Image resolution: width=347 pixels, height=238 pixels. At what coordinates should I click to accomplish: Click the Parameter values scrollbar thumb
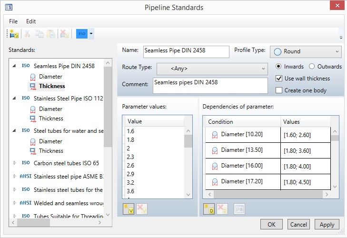[x=188, y=141]
